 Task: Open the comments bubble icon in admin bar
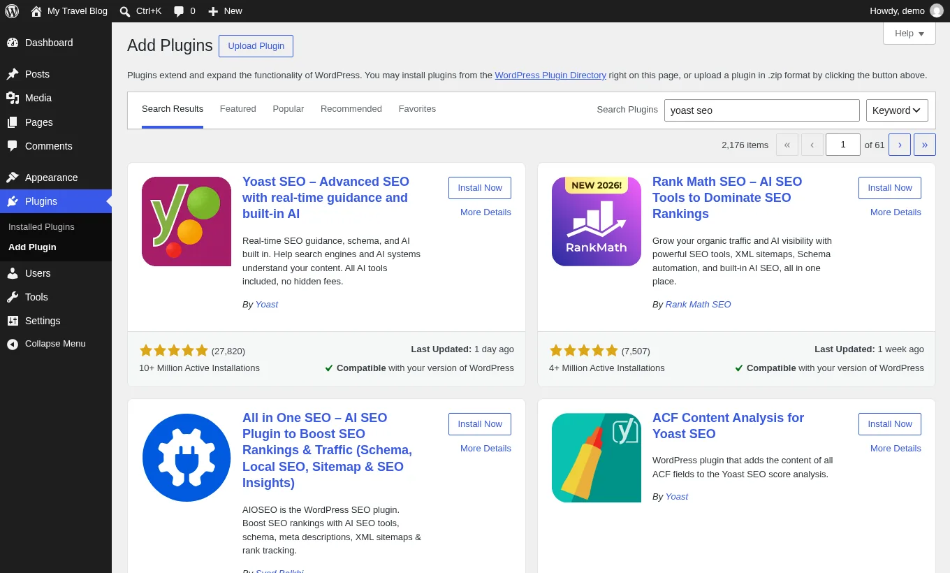[179, 11]
